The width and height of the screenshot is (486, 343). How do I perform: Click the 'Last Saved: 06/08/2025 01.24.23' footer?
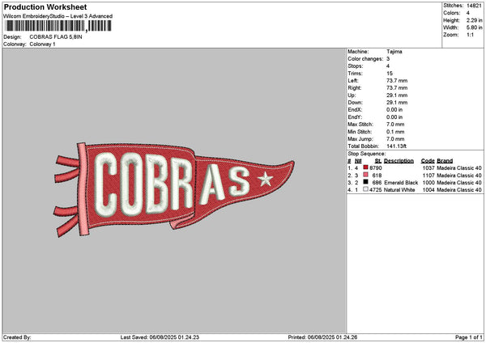(x=160, y=337)
